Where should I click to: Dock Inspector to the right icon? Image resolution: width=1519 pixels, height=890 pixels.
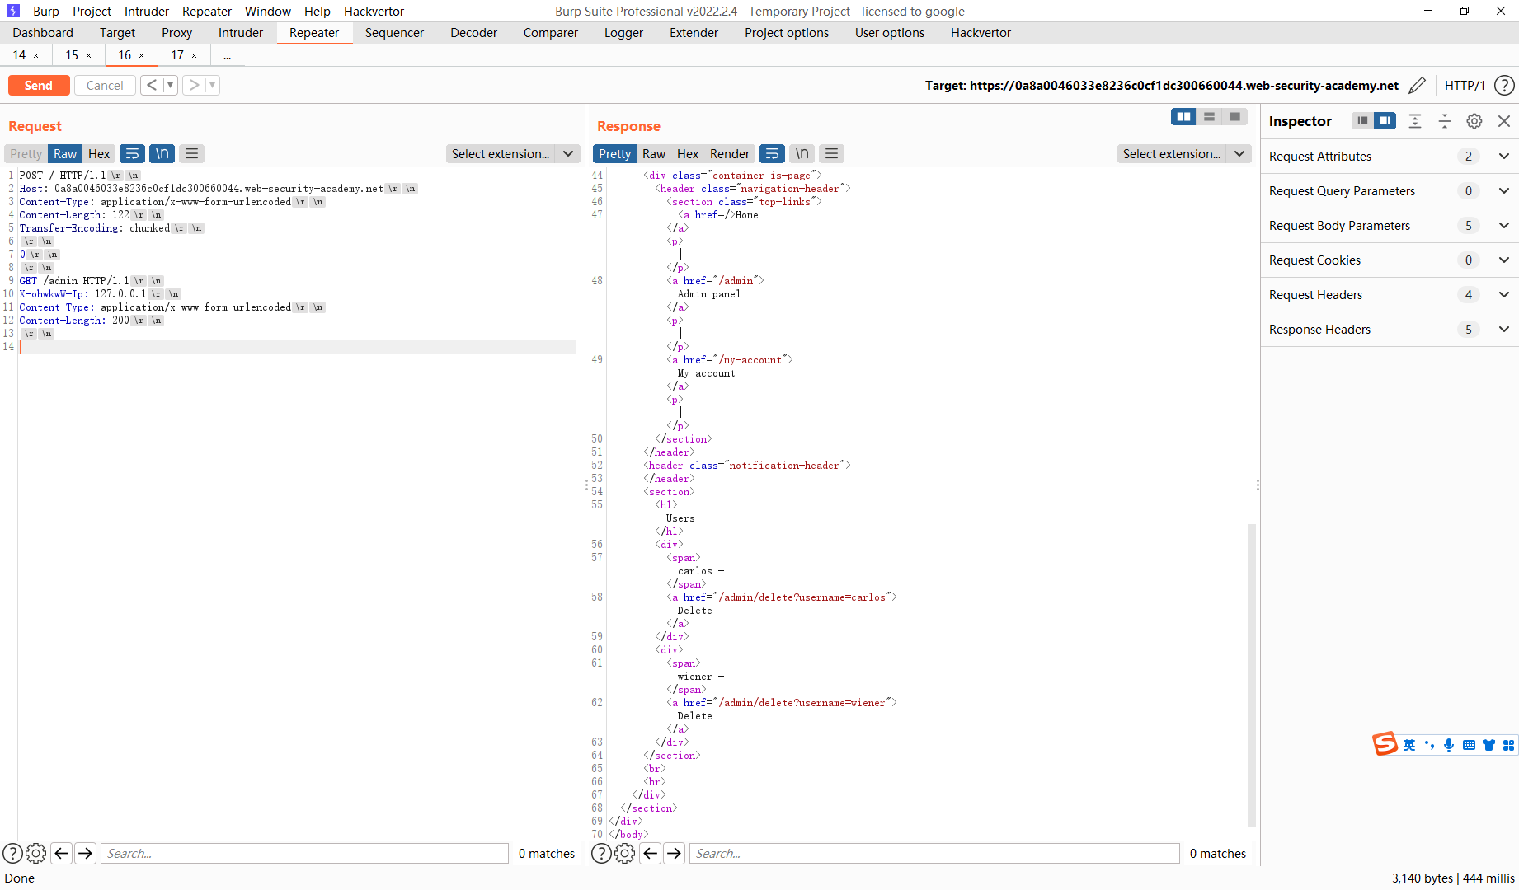[1385, 121]
